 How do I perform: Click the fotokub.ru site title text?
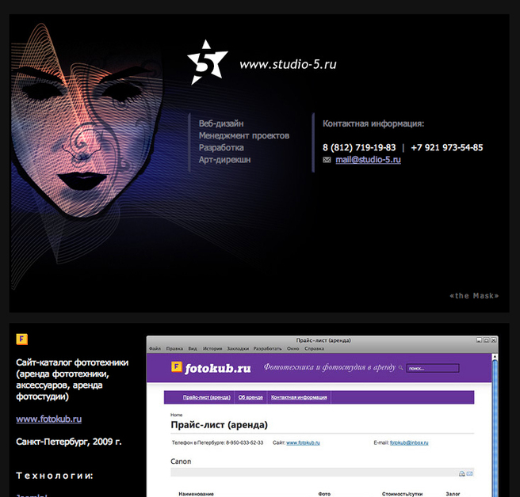[x=218, y=368]
